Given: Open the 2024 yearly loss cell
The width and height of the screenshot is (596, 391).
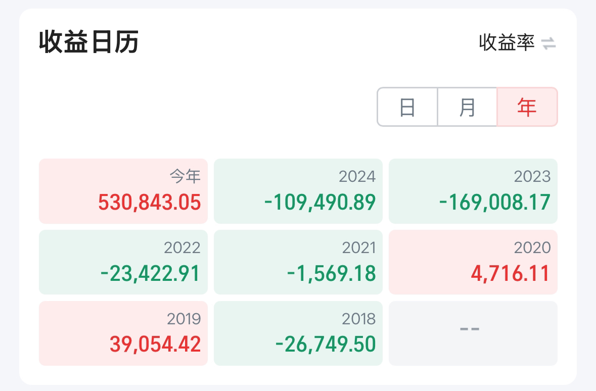Looking at the screenshot, I should tap(298, 191).
